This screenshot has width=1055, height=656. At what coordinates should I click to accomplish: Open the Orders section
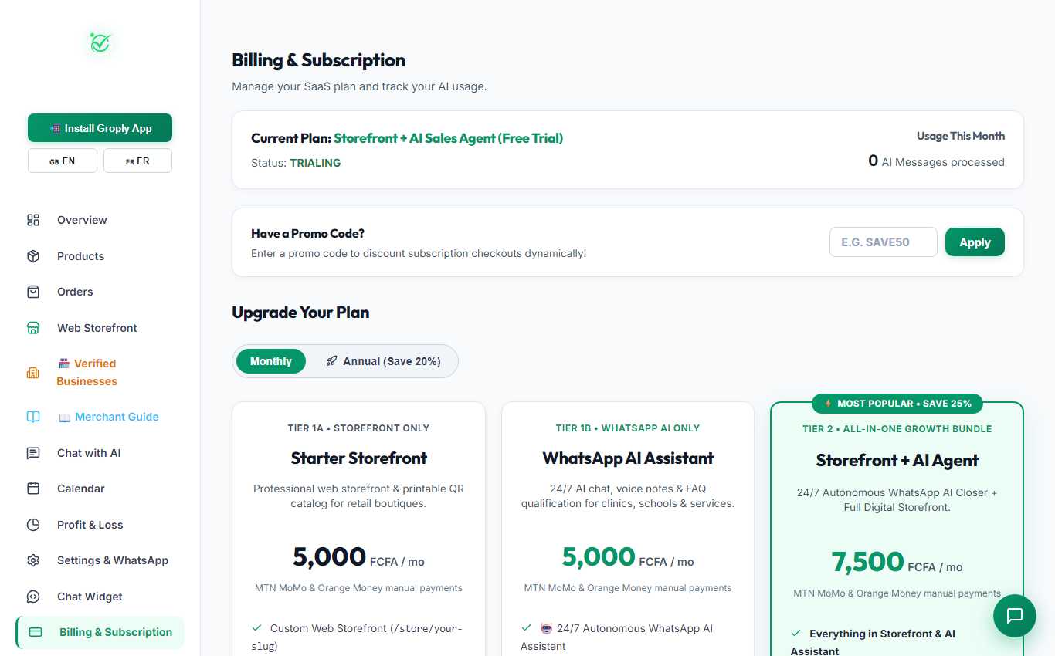tap(100, 292)
